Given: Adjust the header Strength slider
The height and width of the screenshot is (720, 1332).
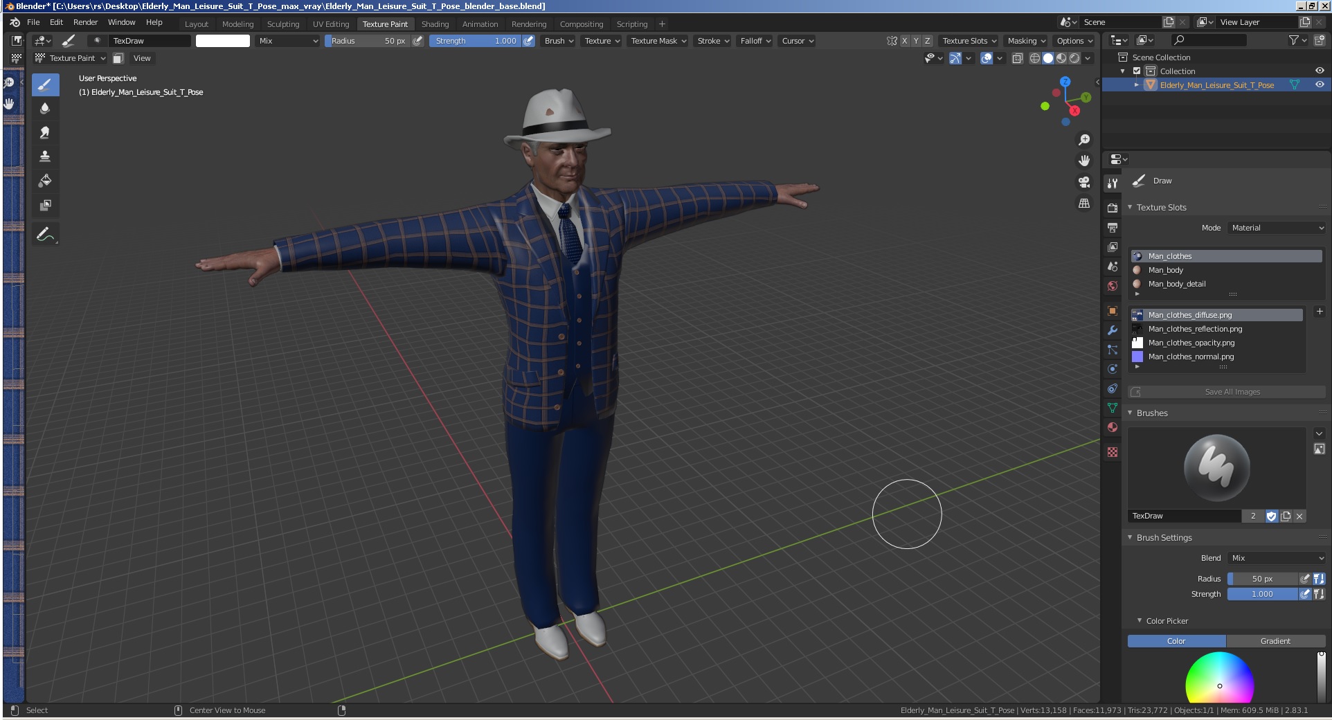Looking at the screenshot, I should [475, 41].
